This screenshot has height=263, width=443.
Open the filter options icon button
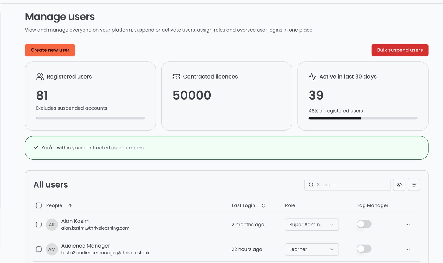pyautogui.click(x=414, y=185)
